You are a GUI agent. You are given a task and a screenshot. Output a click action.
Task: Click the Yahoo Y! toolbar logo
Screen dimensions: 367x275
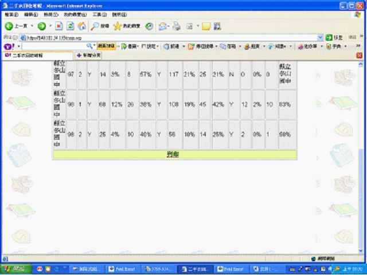(8, 46)
